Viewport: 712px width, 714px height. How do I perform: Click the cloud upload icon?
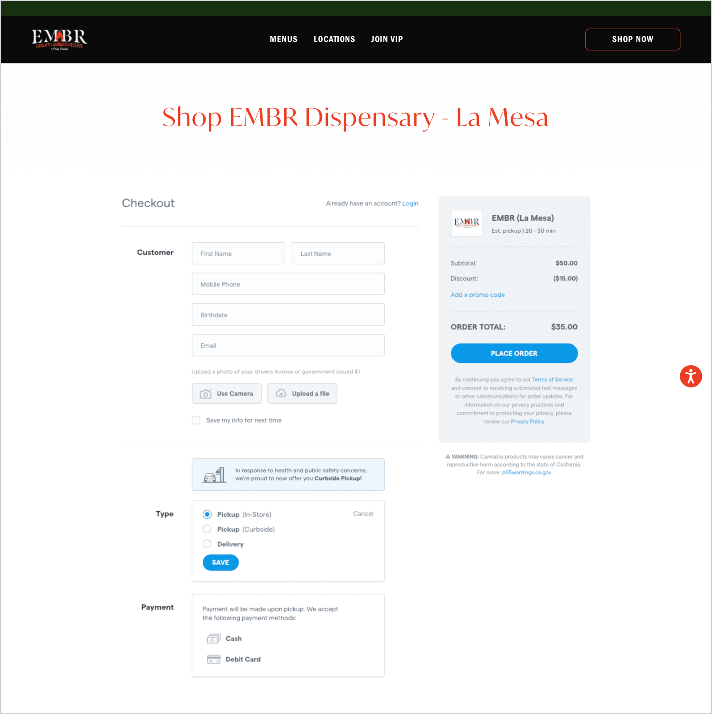click(281, 394)
